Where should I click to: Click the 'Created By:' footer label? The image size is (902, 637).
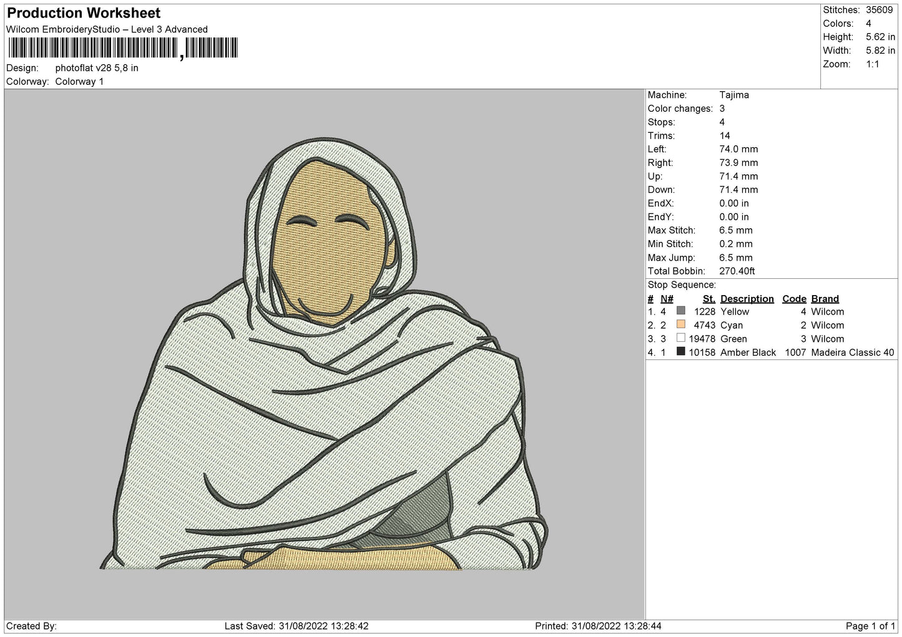pos(31,626)
